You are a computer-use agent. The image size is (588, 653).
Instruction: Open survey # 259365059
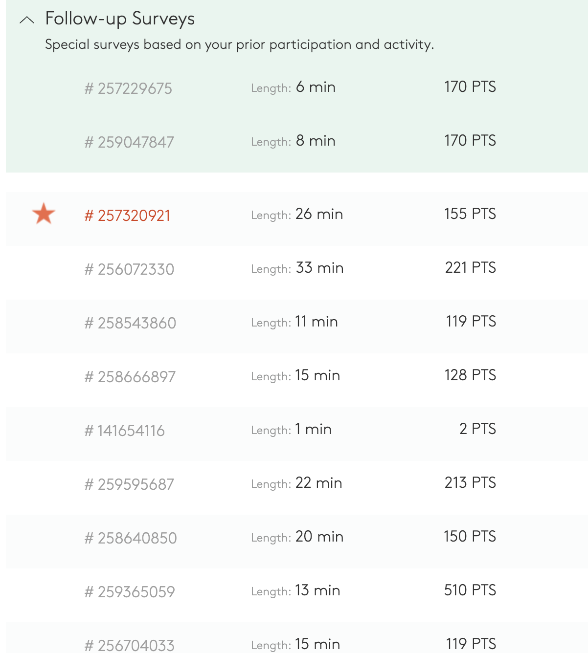[x=130, y=592]
